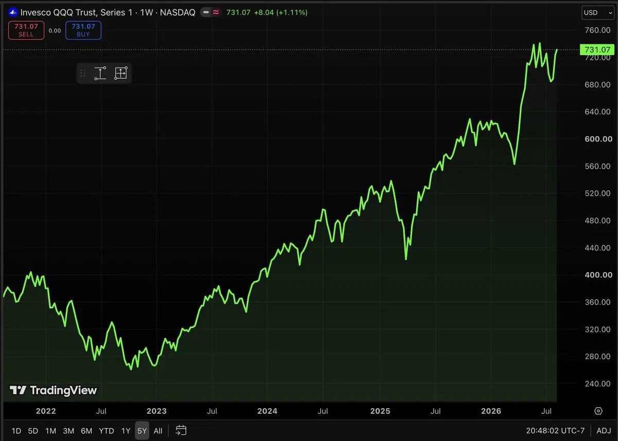This screenshot has width=618, height=441.
Task: Open the go-to-date calendar icon
Action: (x=181, y=430)
